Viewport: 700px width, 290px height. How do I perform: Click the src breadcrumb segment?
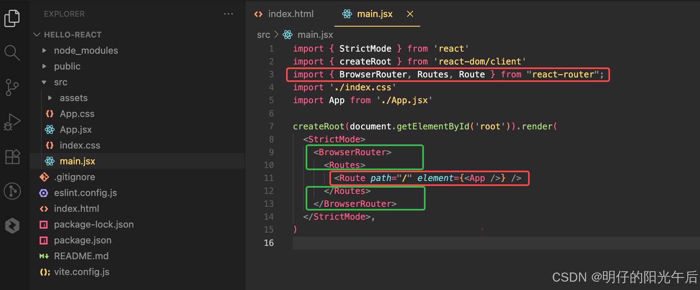tap(263, 35)
